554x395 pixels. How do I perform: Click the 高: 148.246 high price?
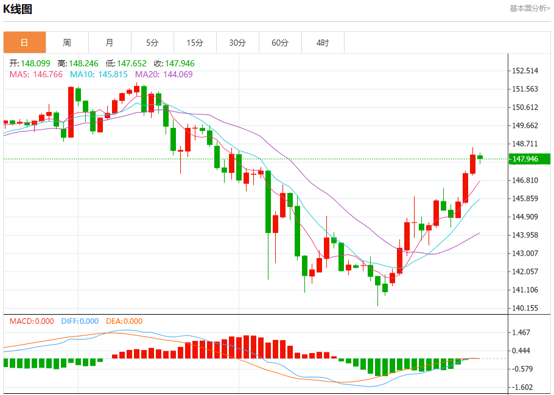point(78,63)
